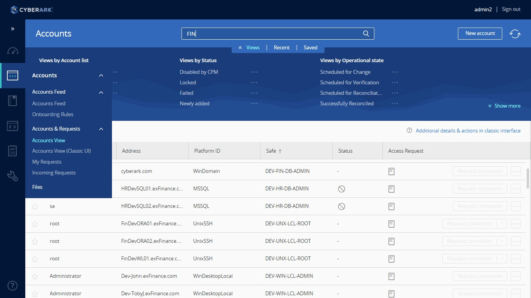Image resolution: width=531 pixels, height=298 pixels.
Task: Open the access request icon for FinDevORA01 row
Action: pyautogui.click(x=391, y=224)
